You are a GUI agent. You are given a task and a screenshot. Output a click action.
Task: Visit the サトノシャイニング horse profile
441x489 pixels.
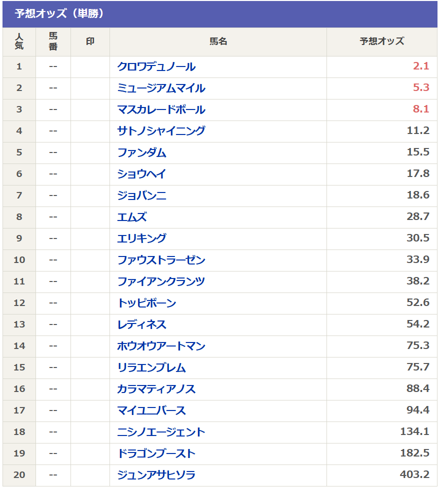(x=161, y=131)
